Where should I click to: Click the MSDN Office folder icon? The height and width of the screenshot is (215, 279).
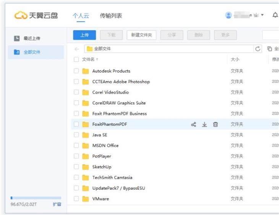click(86, 146)
